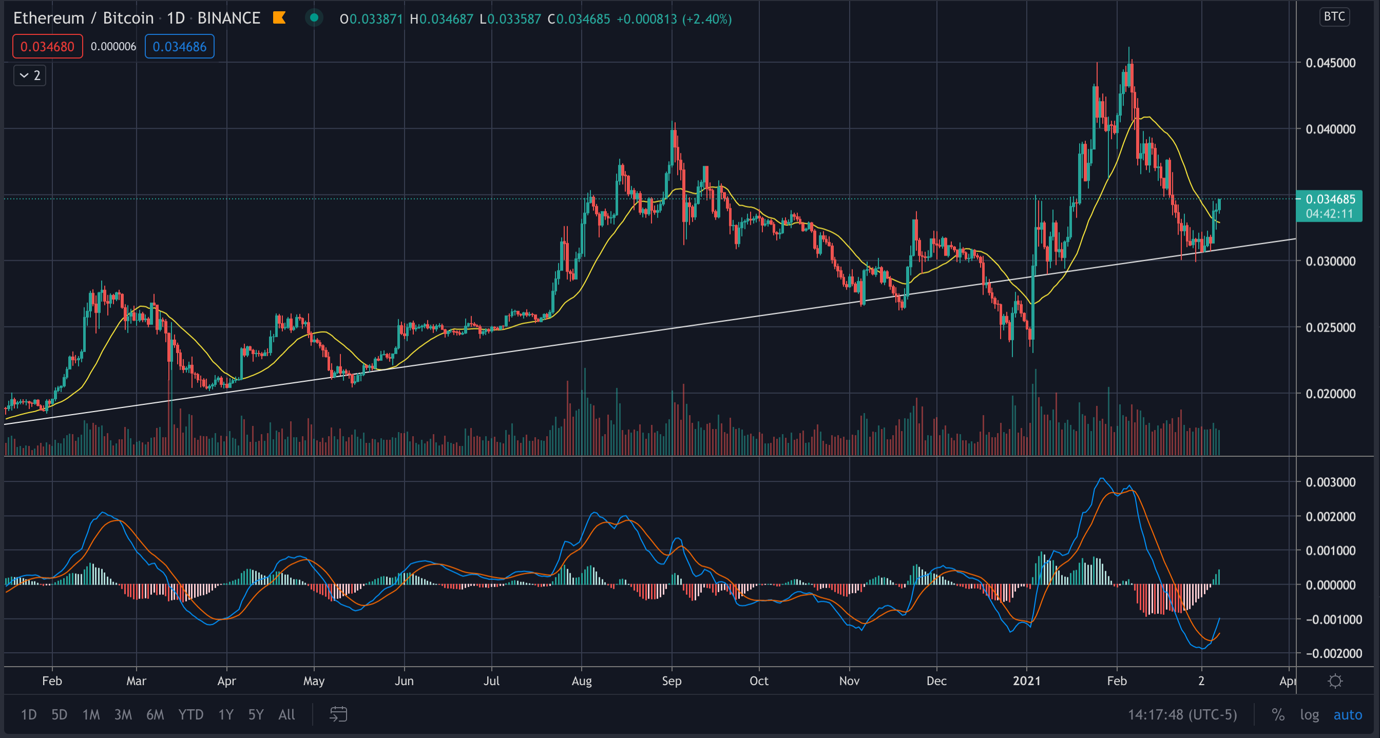The width and height of the screenshot is (1380, 738).
Task: Click the Dec label on time axis
Action: point(936,681)
